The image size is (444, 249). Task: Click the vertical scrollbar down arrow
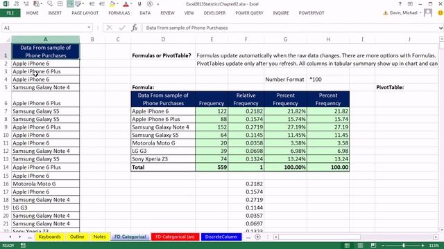(441, 230)
